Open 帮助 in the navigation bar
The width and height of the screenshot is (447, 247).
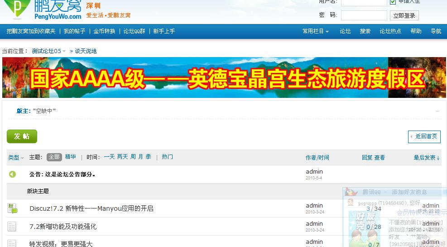(x=416, y=31)
